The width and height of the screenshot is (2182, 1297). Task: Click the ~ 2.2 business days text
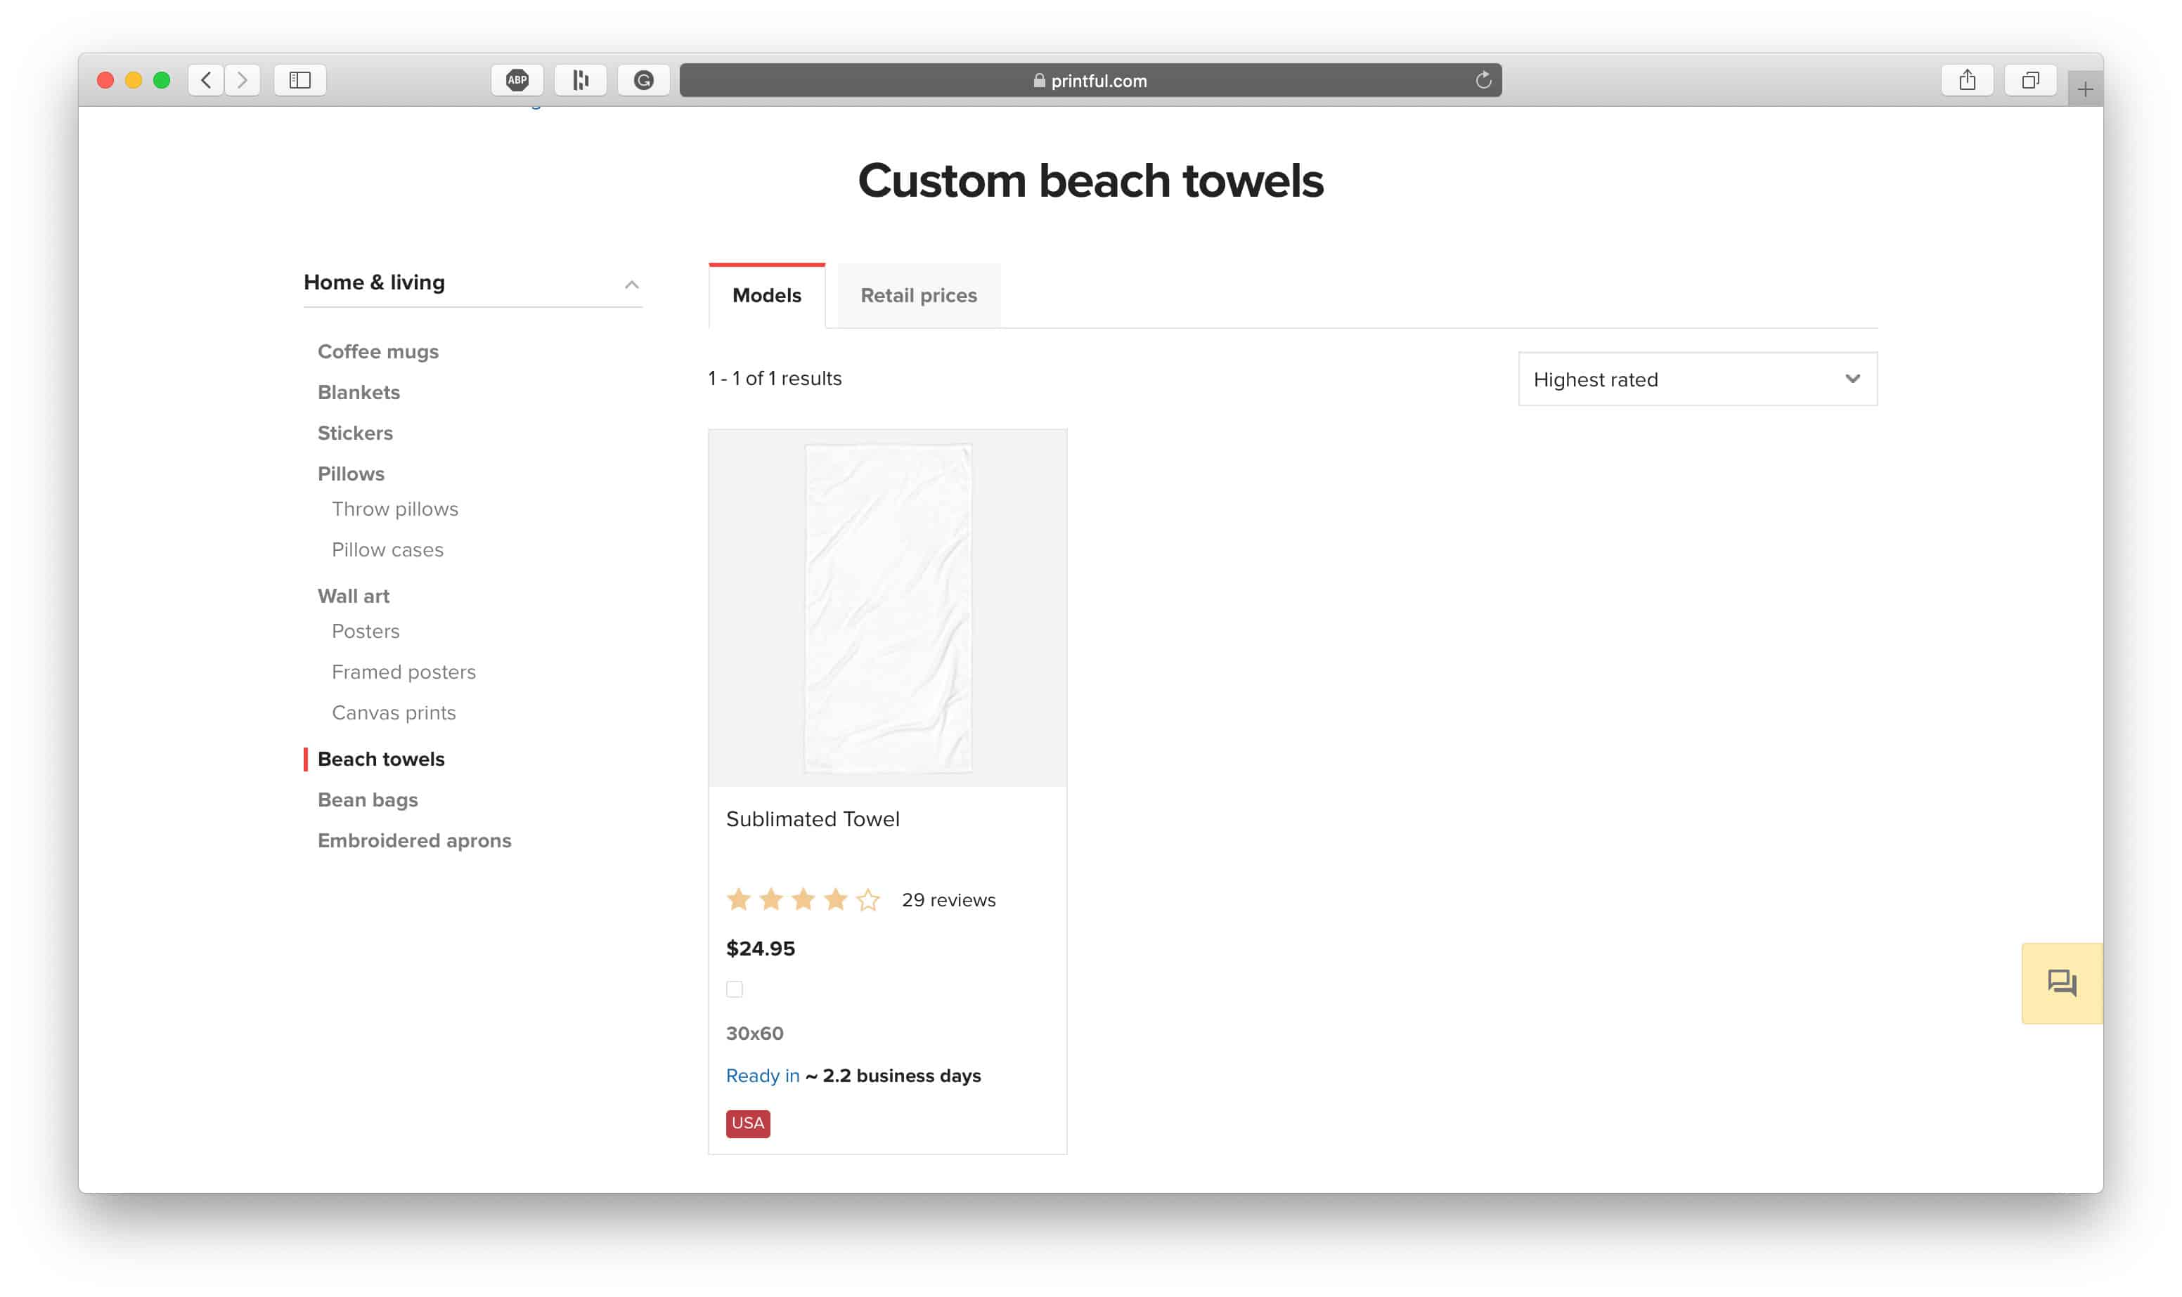click(893, 1076)
